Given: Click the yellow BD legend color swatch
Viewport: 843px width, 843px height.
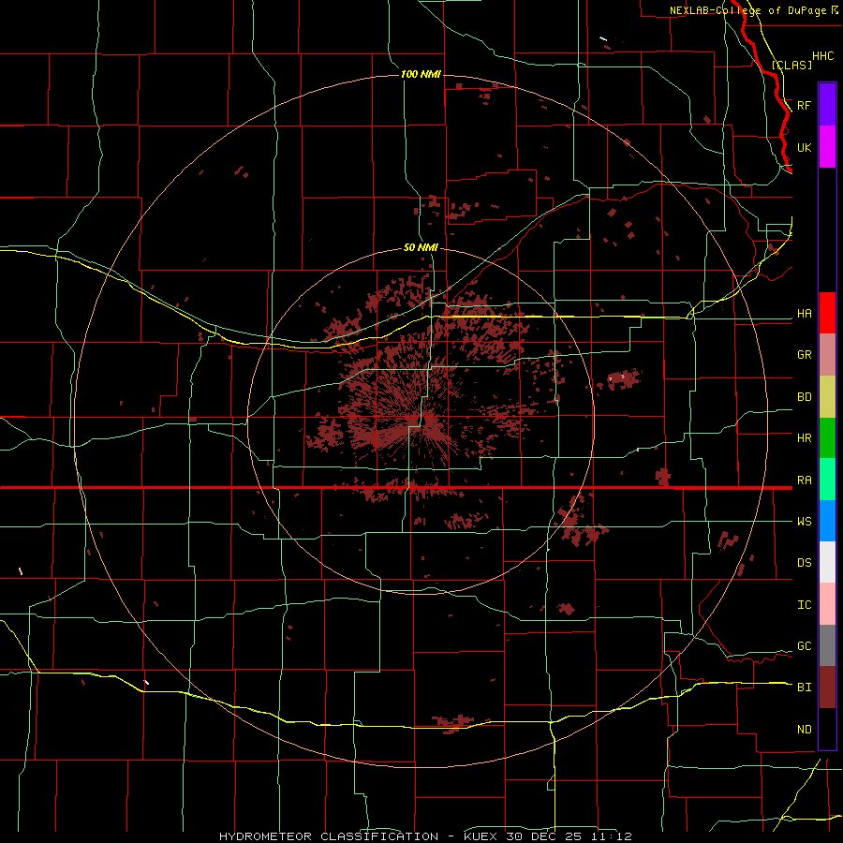Looking at the screenshot, I should [827, 396].
